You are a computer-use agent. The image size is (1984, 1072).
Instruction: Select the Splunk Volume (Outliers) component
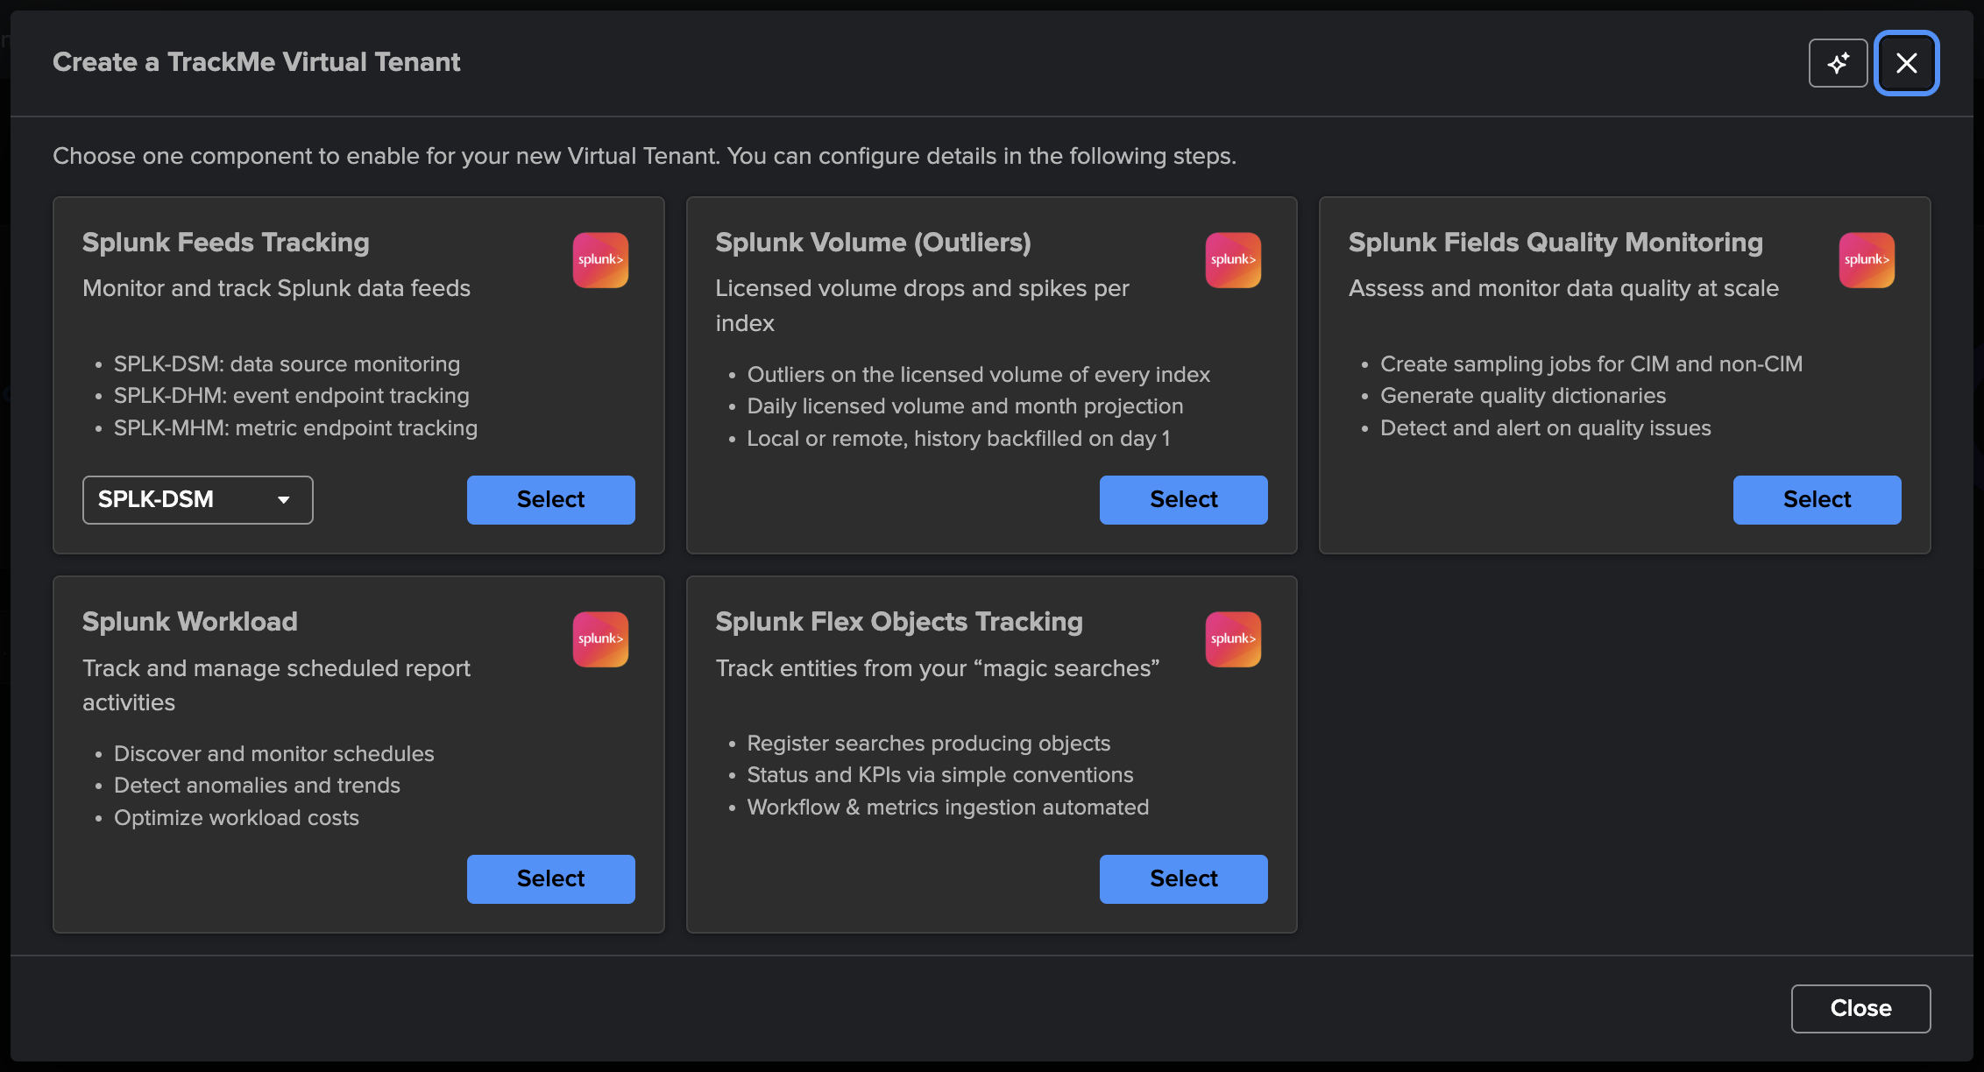point(1183,500)
